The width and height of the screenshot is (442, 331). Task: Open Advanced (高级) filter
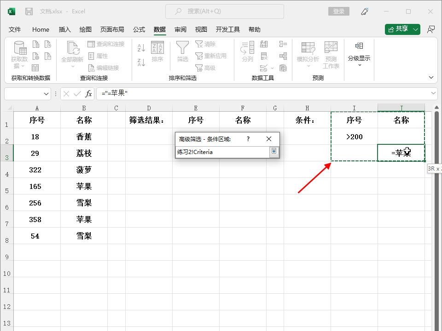(x=205, y=68)
